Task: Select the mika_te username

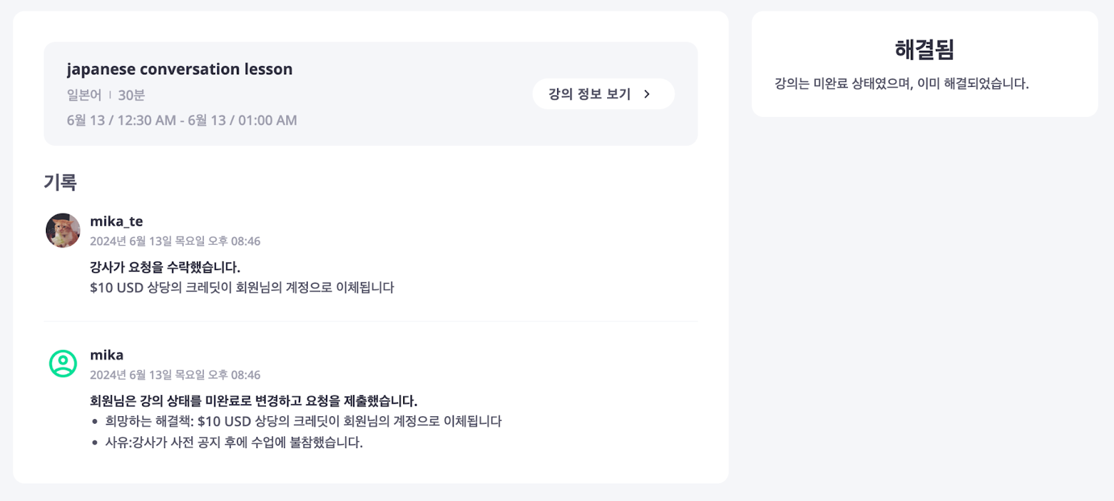Action: click(116, 221)
